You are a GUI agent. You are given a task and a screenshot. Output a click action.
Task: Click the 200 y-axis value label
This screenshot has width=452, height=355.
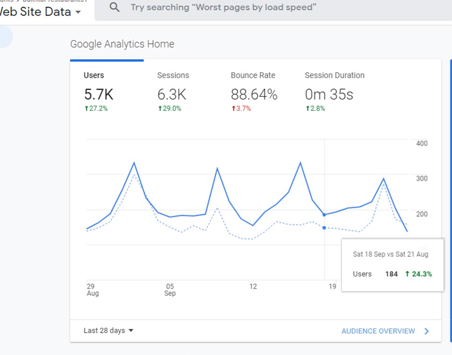(422, 214)
